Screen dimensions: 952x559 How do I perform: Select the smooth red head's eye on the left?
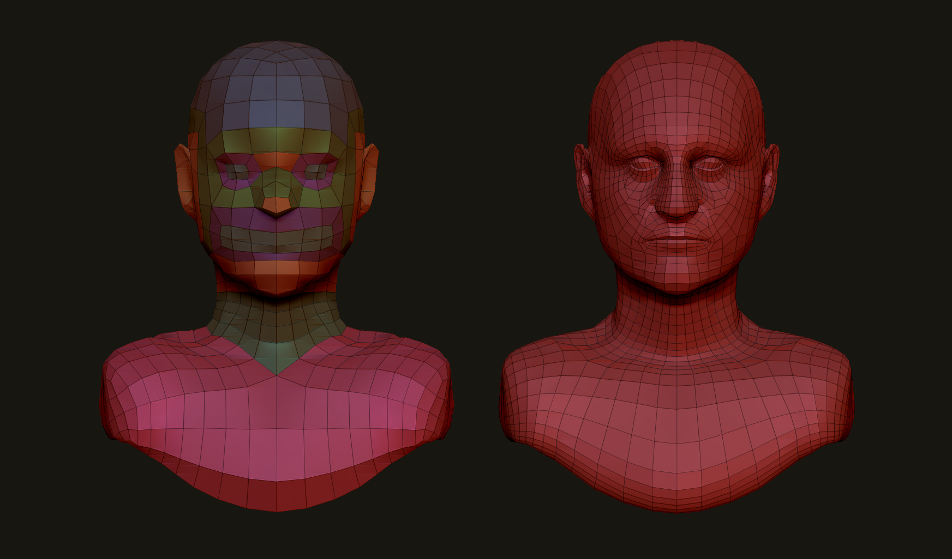pyautogui.click(x=643, y=163)
